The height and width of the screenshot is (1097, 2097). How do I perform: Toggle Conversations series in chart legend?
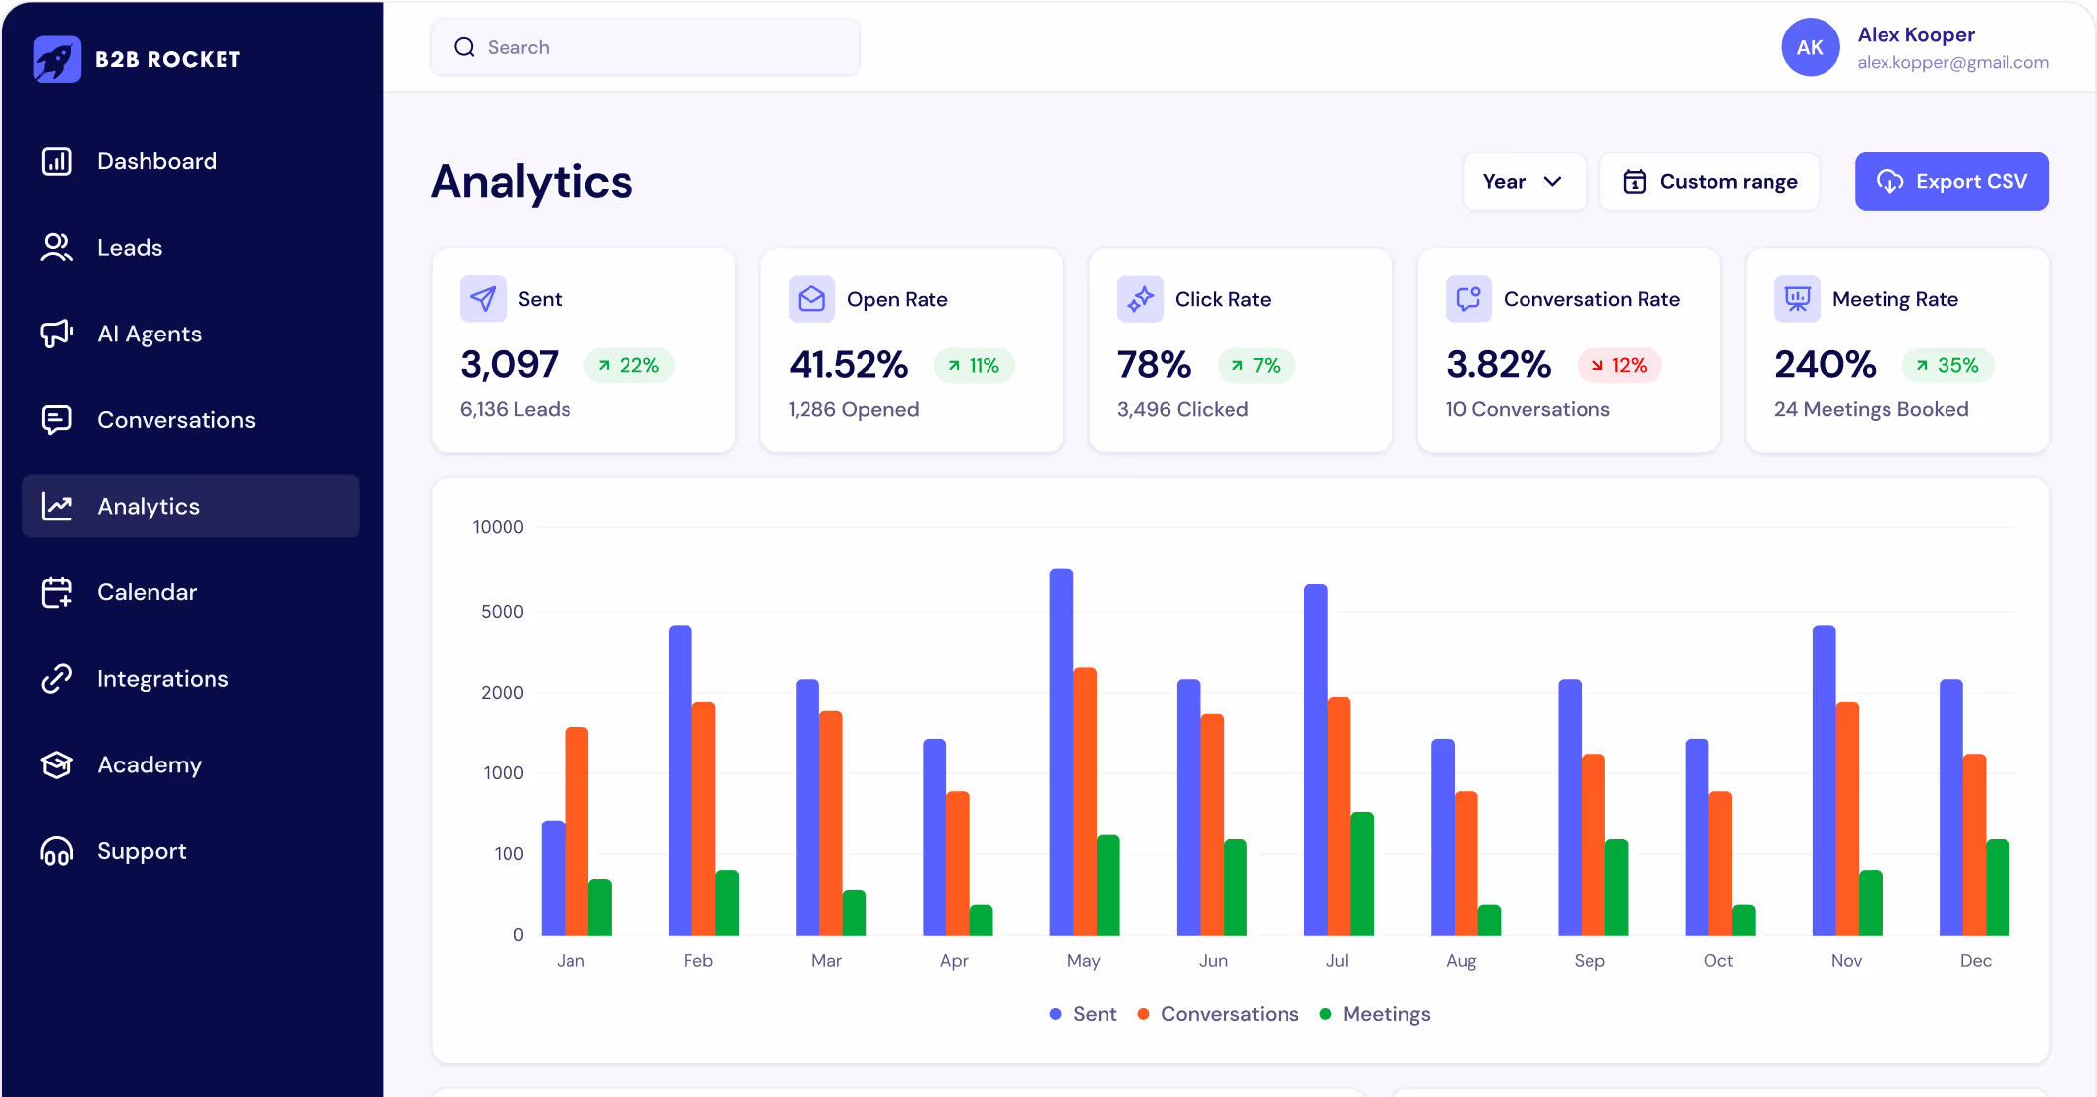coord(1218,1014)
